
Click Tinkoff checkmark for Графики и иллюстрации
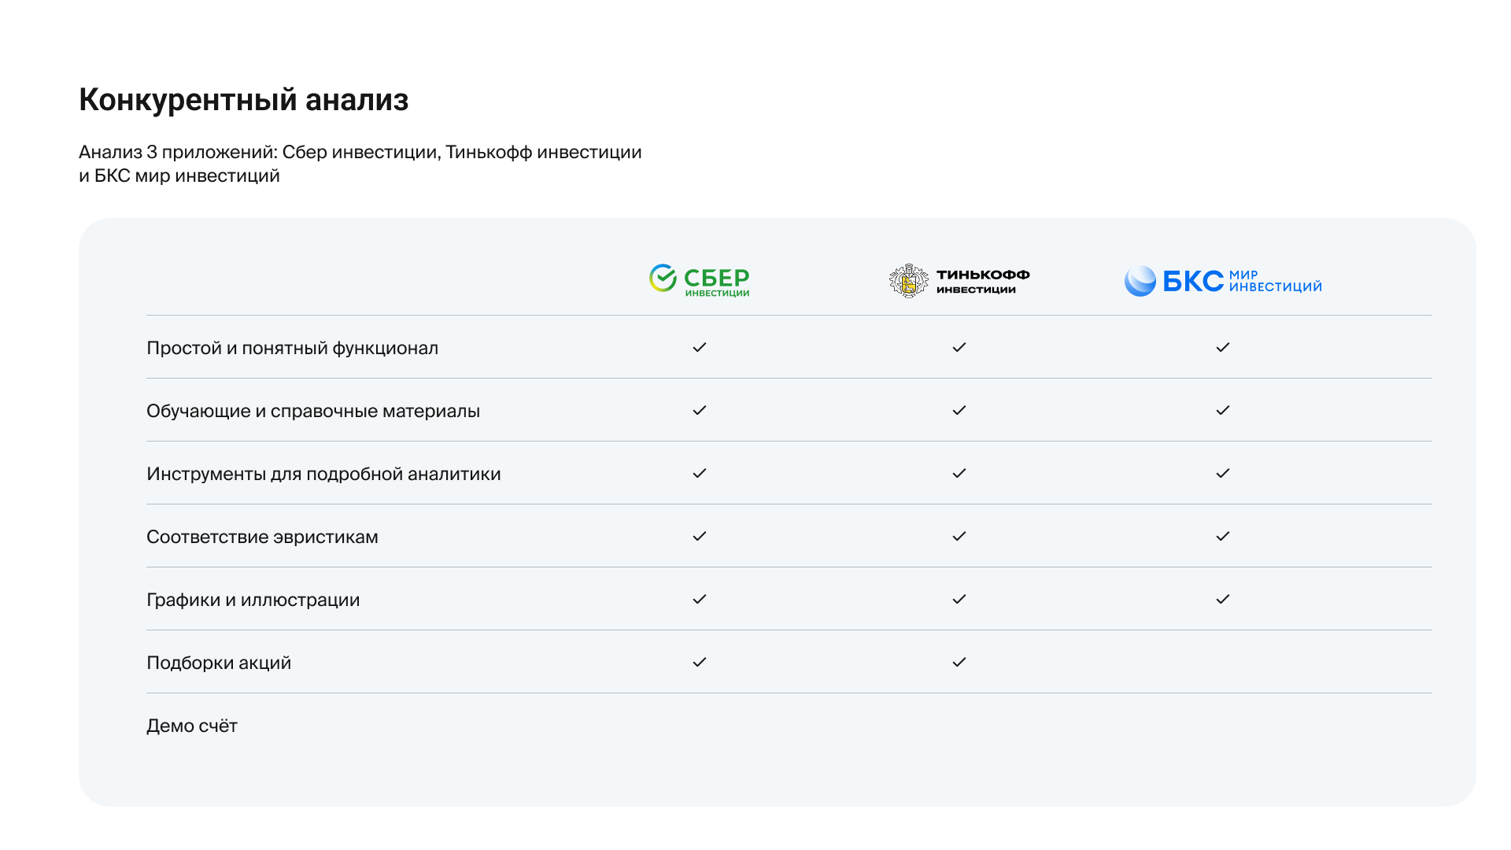click(959, 599)
